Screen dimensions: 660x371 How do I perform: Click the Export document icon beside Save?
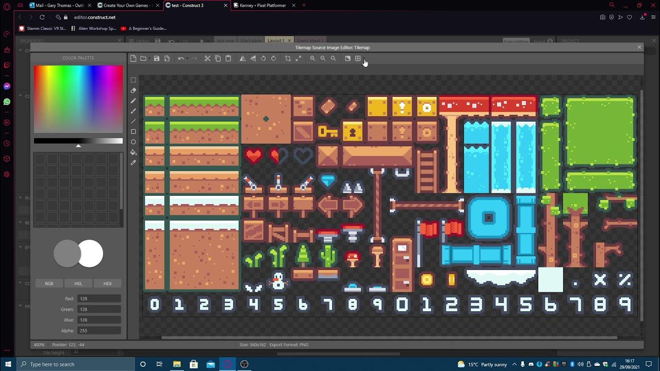pyautogui.click(x=167, y=59)
